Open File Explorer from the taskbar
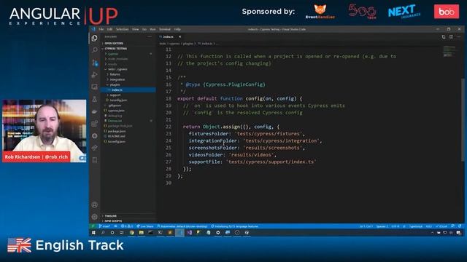467x262 pixels. coord(141,233)
